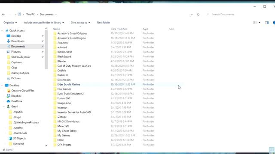Image resolution: width=275 pixels, height=154 pixels.
Task: Open the Organize menu
Action: point(10,23)
